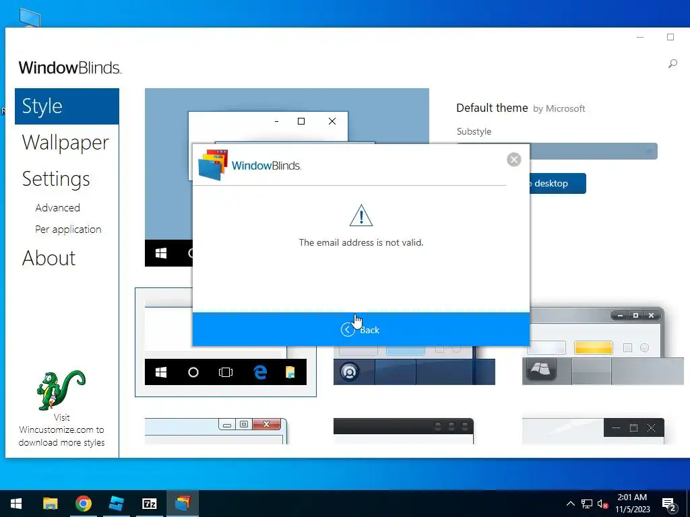Open the Windows Start menu
Viewport: 690px width, 517px height.
click(16, 504)
